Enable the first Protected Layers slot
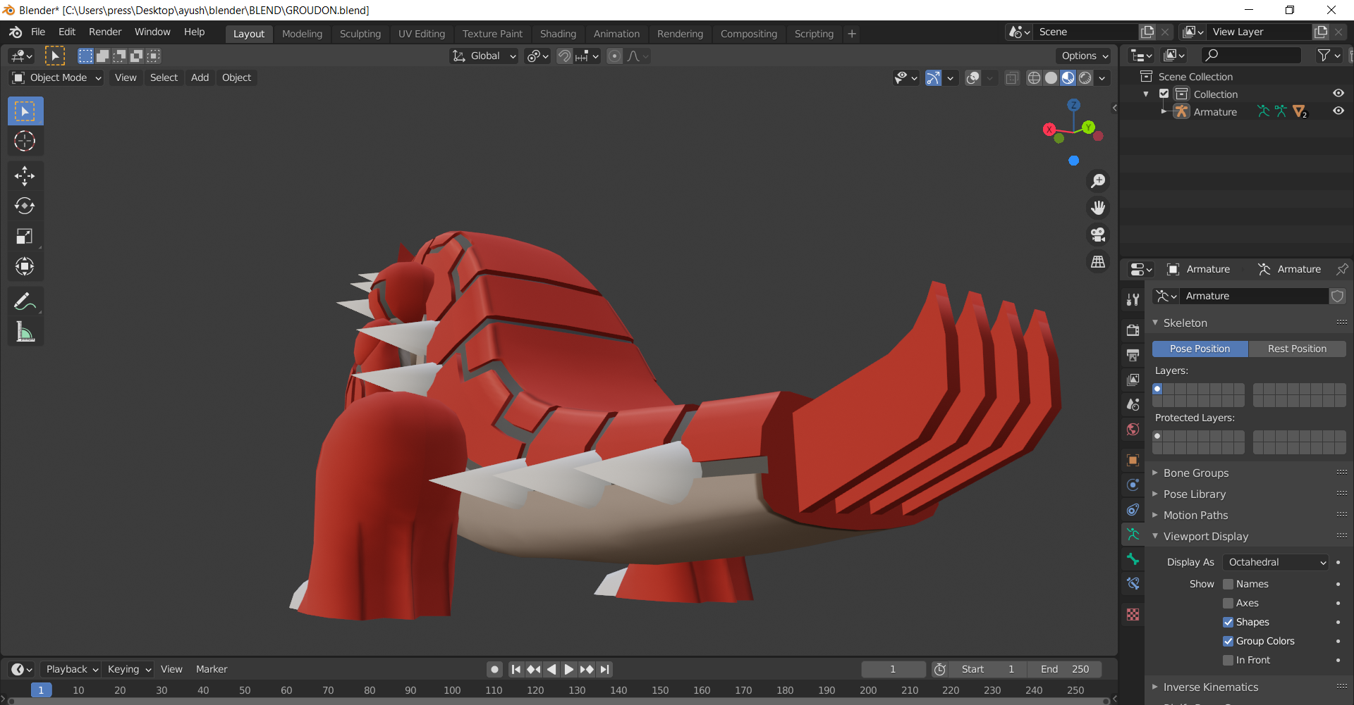 1158,436
